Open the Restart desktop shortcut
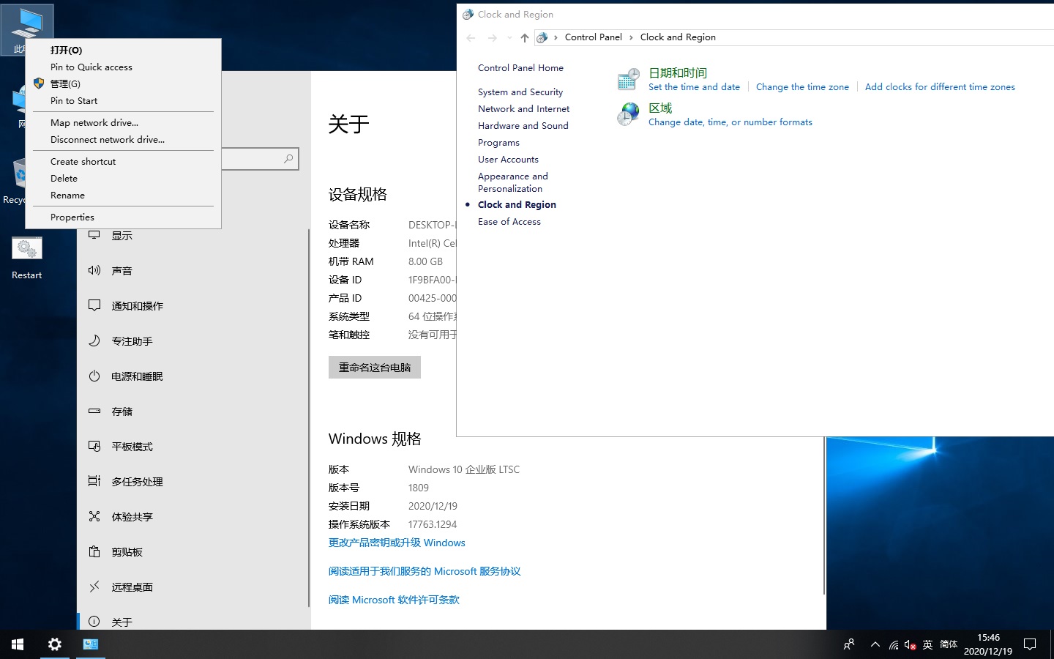Screen dimensions: 1054x659 (27, 257)
